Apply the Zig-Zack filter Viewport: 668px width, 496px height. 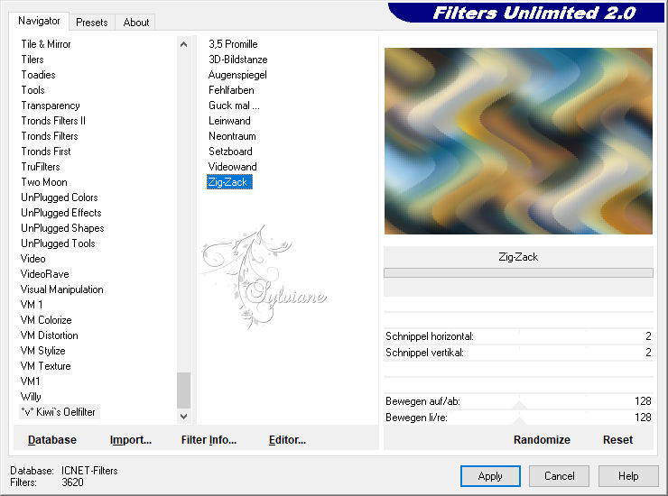pos(490,476)
